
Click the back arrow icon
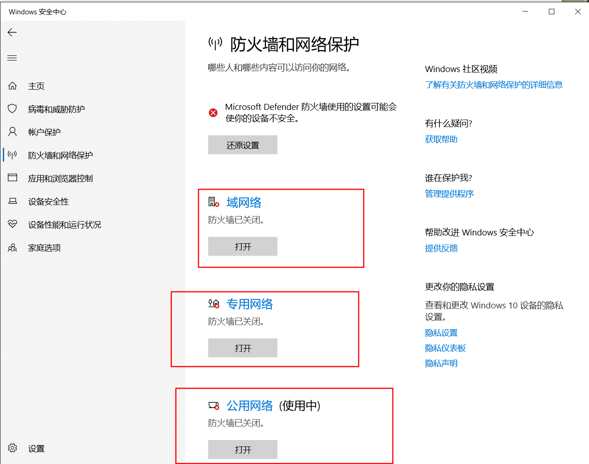point(12,32)
